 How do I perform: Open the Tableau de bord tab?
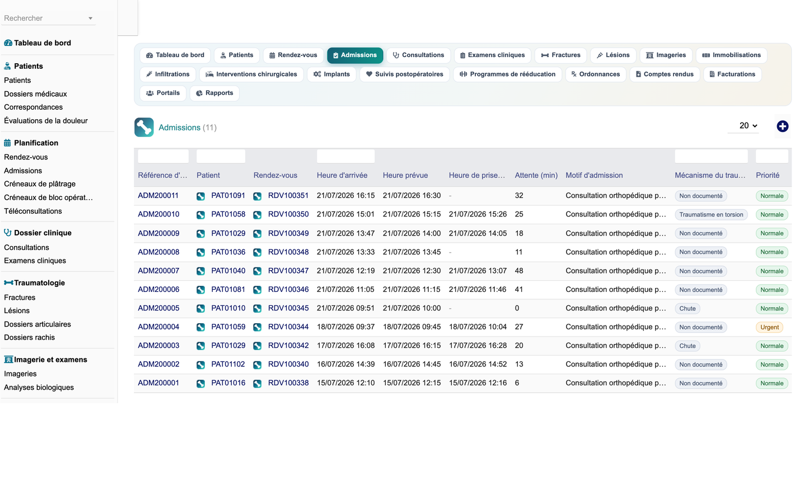coord(175,55)
